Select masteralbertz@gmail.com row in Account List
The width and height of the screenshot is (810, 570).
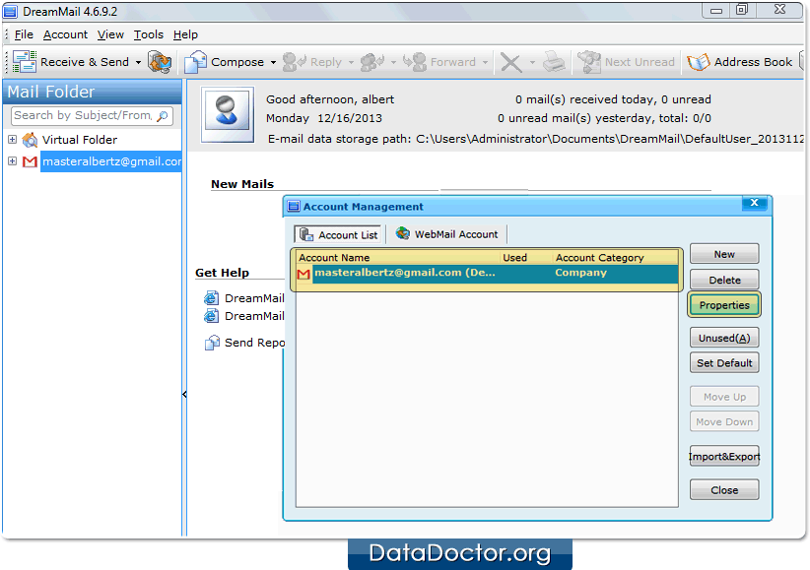488,273
